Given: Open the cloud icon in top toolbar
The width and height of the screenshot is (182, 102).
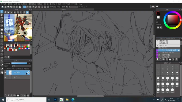Looking at the screenshot, I should click(2, 7).
